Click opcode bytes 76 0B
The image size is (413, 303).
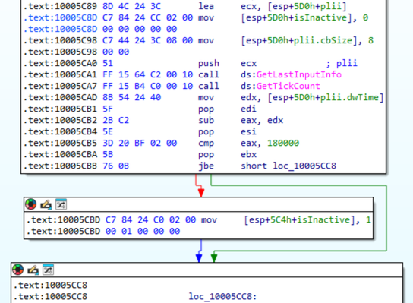(x=115, y=166)
